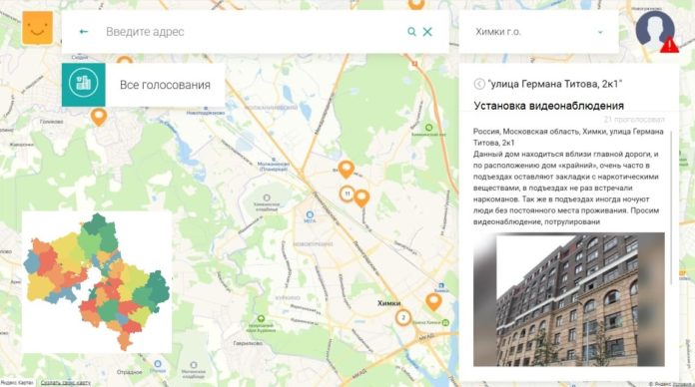Open the user profile avatar
Screen dimensions: 695x387
click(x=655, y=30)
